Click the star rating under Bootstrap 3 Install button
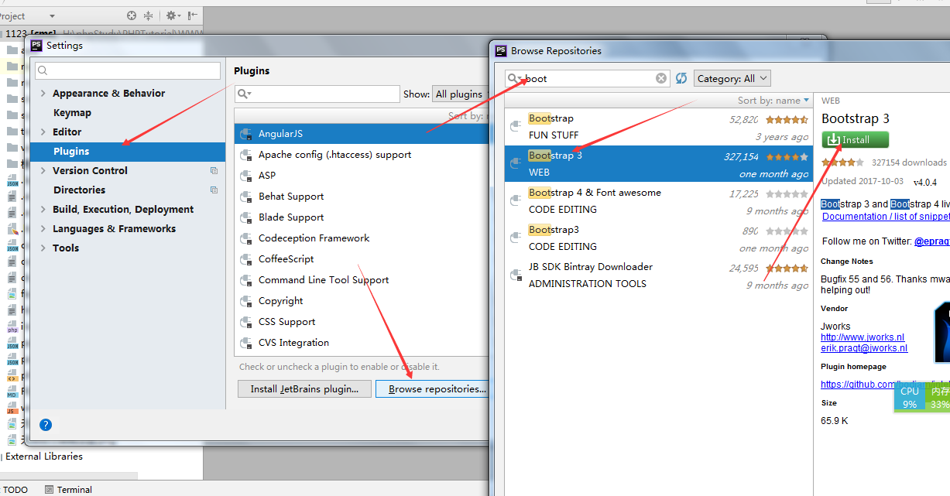The image size is (950, 496). click(x=842, y=162)
